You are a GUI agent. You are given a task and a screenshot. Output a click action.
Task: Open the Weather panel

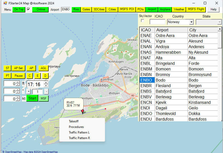pyautogui.click(x=179, y=9)
